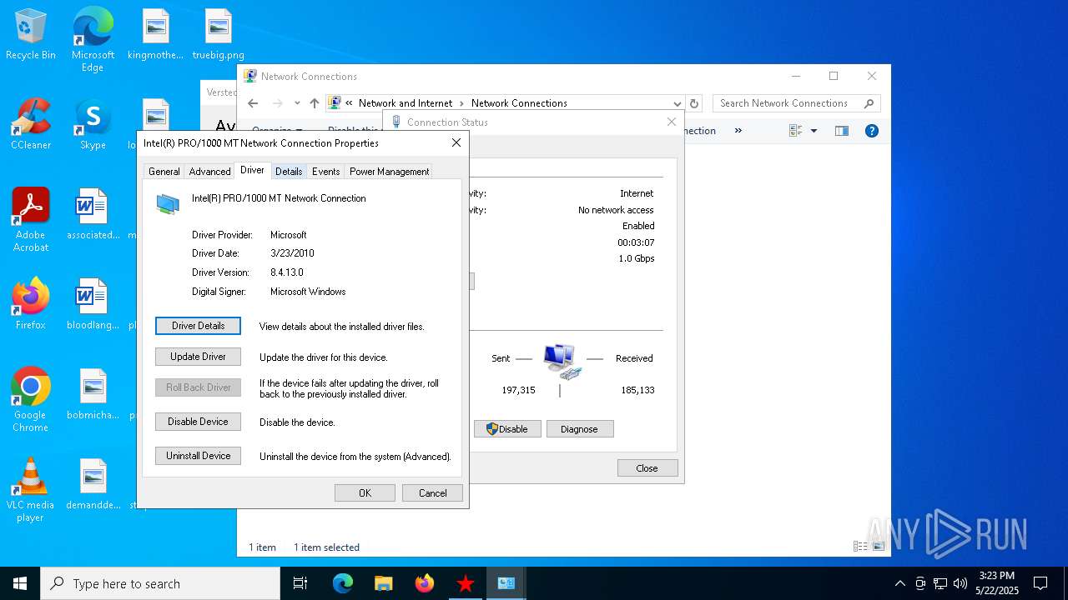Open the recent locations dropdown arrow

point(297,103)
